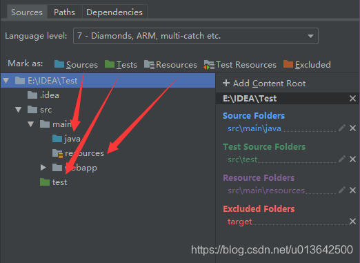Select the E:\IDEA\Test root row
This screenshot has height=263, width=360.
click(x=108, y=81)
